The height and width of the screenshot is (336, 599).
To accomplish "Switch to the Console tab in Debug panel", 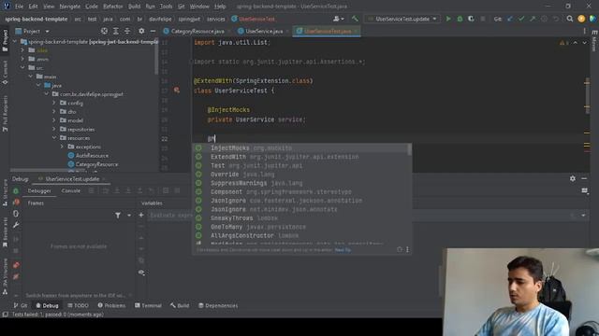I will [71, 190].
